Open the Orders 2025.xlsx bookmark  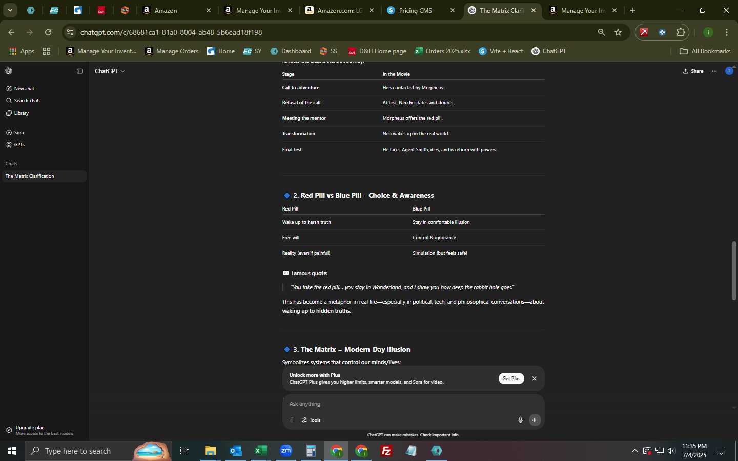442,51
